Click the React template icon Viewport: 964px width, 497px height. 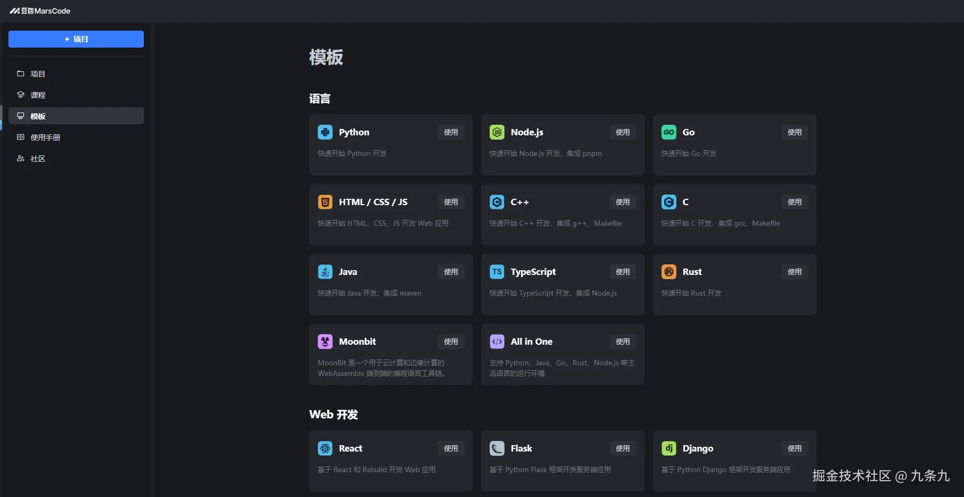[x=325, y=448]
